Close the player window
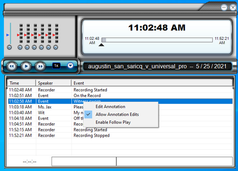 pyautogui.click(x=233, y=7)
